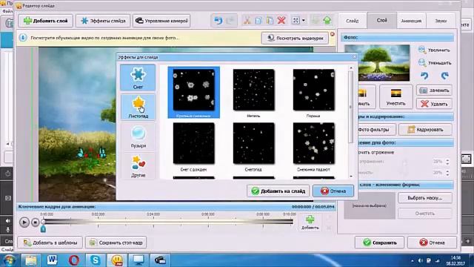
Task: Click Уменьшить zoom-out icon
Action: 422,62
